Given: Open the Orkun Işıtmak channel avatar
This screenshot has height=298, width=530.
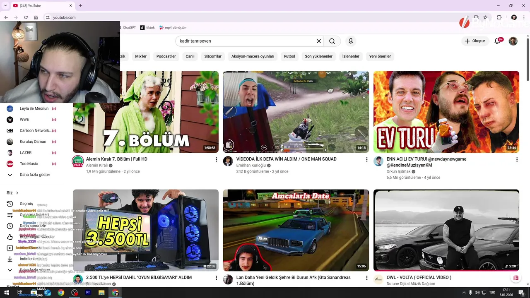Looking at the screenshot, I should tap(378, 161).
